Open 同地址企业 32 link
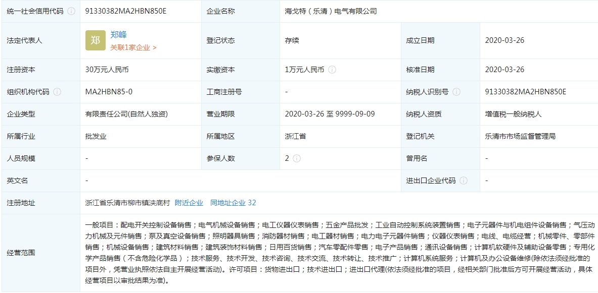This screenshot has height=293, width=598. pyautogui.click(x=233, y=203)
